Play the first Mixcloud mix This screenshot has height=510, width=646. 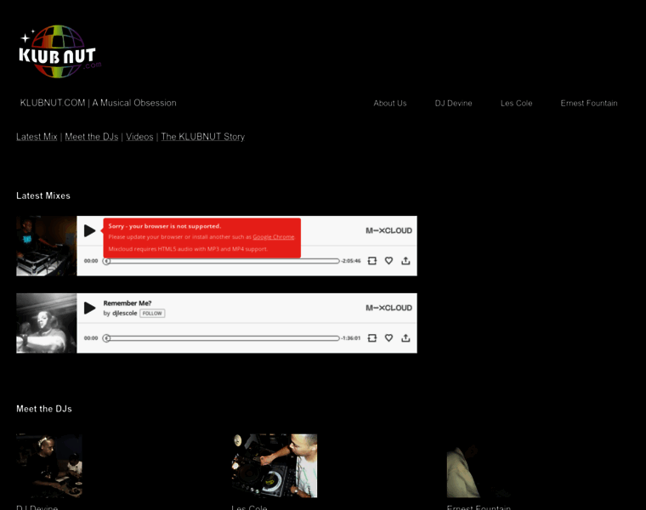coord(89,230)
